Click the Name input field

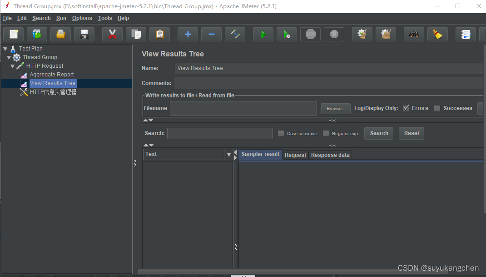(329, 68)
